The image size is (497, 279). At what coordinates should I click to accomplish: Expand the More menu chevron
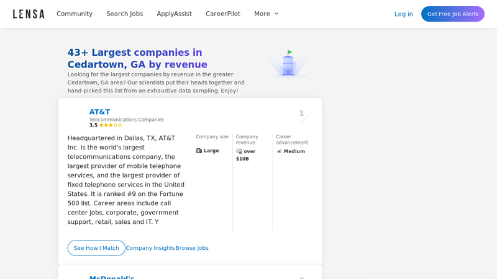(x=276, y=14)
